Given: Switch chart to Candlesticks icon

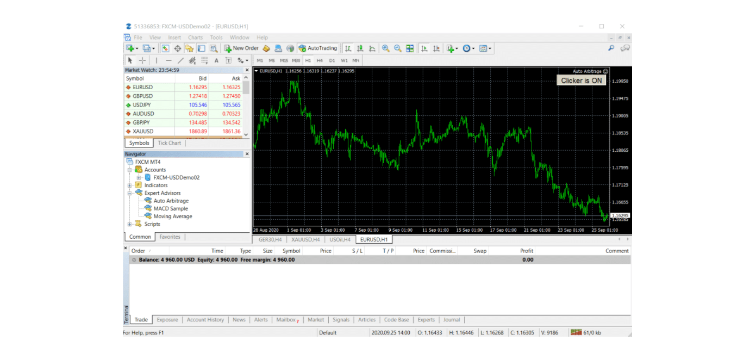Looking at the screenshot, I should point(360,48).
